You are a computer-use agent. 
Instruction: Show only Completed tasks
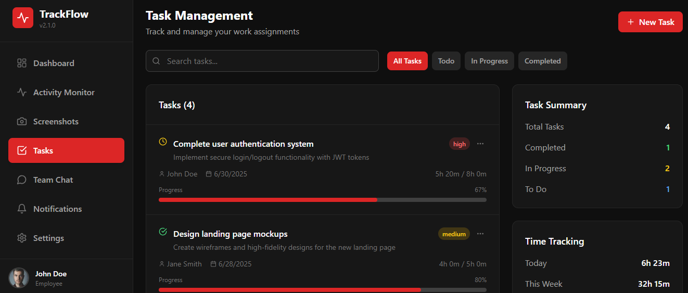[542, 61]
